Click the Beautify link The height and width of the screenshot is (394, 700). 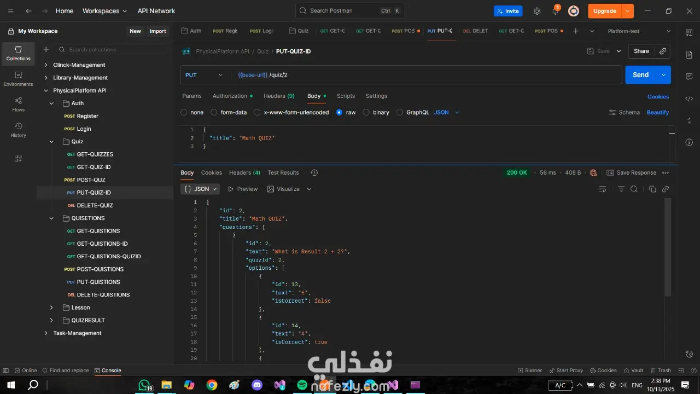point(658,112)
